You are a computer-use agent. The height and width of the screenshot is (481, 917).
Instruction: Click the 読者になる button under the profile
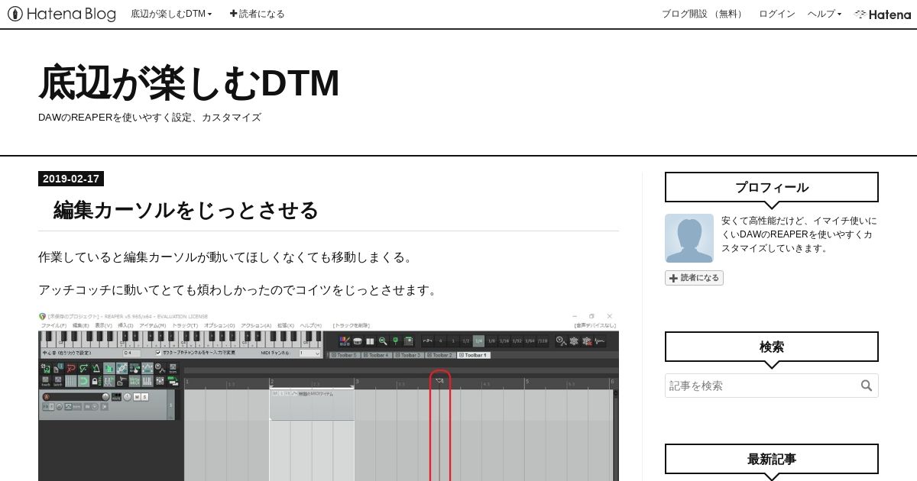click(694, 278)
